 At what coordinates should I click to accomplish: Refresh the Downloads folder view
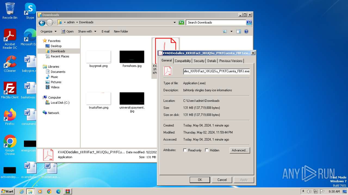coord(181,22)
